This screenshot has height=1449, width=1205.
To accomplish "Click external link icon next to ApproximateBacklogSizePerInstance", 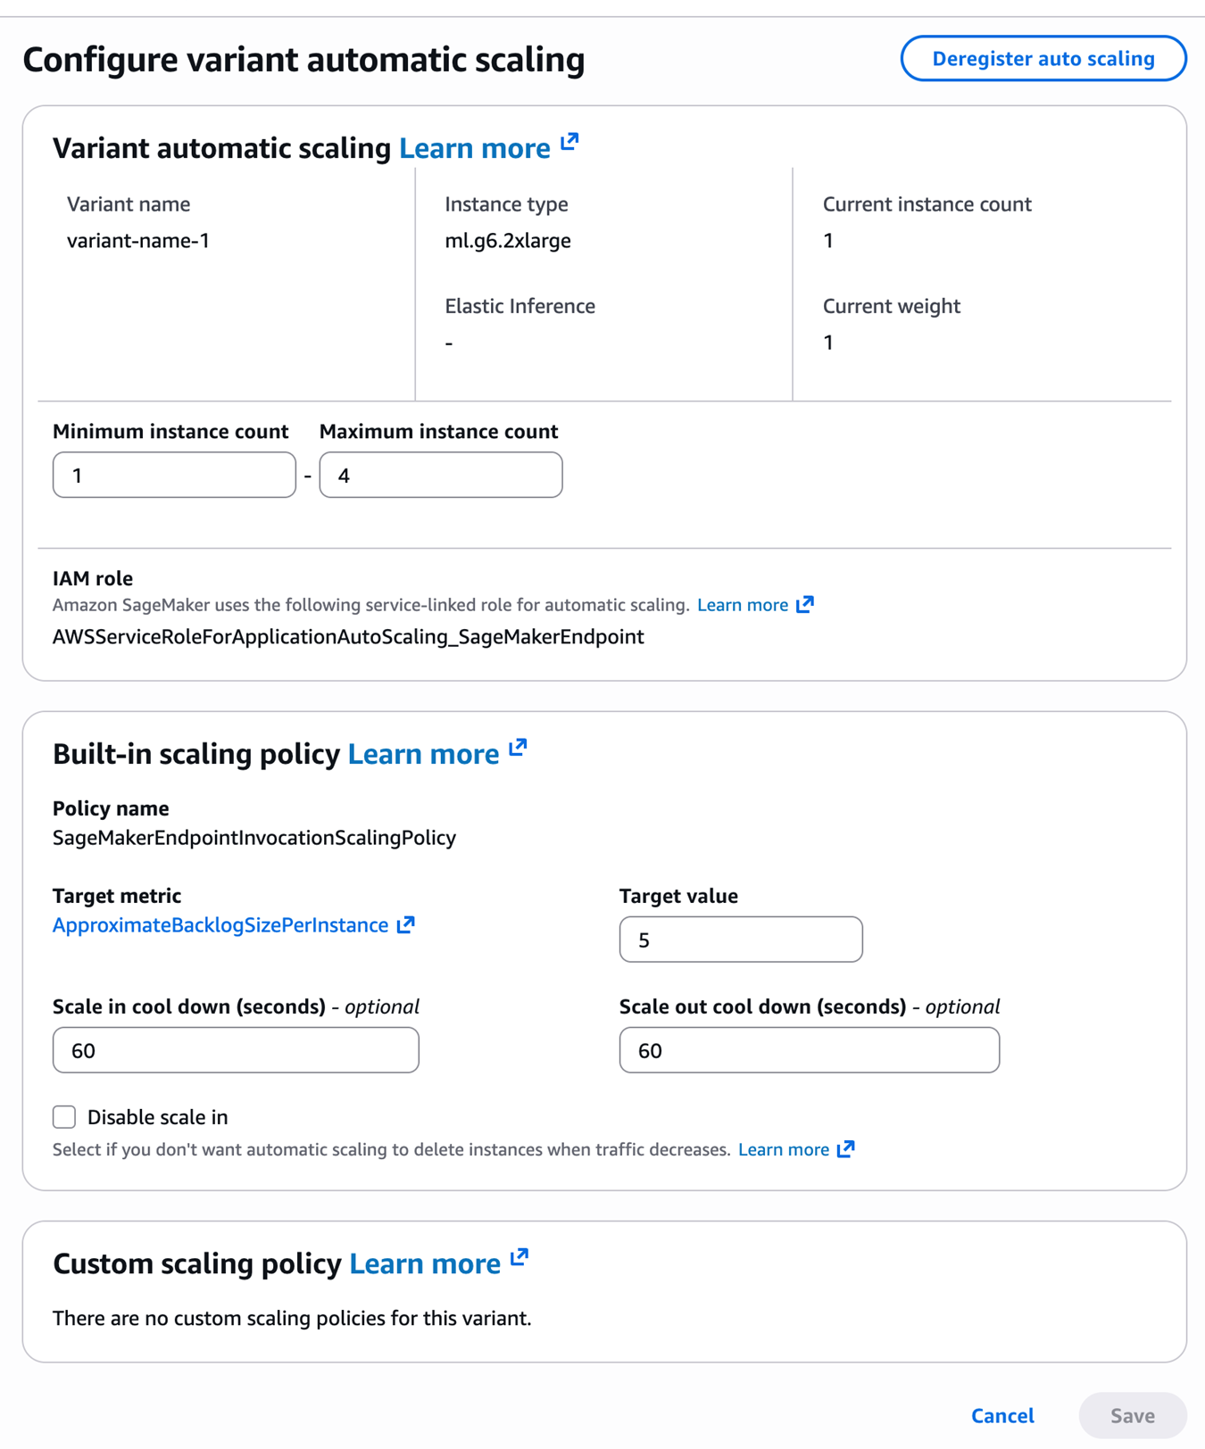I will (x=406, y=925).
